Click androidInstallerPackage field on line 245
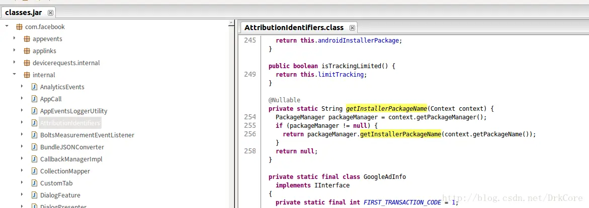 tap(358, 40)
